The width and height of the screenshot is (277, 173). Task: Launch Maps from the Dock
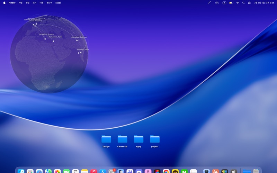[48, 171]
